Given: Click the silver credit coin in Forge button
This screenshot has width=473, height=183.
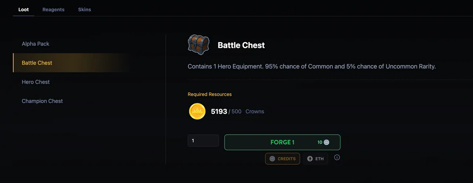Looking at the screenshot, I should [x=326, y=142].
